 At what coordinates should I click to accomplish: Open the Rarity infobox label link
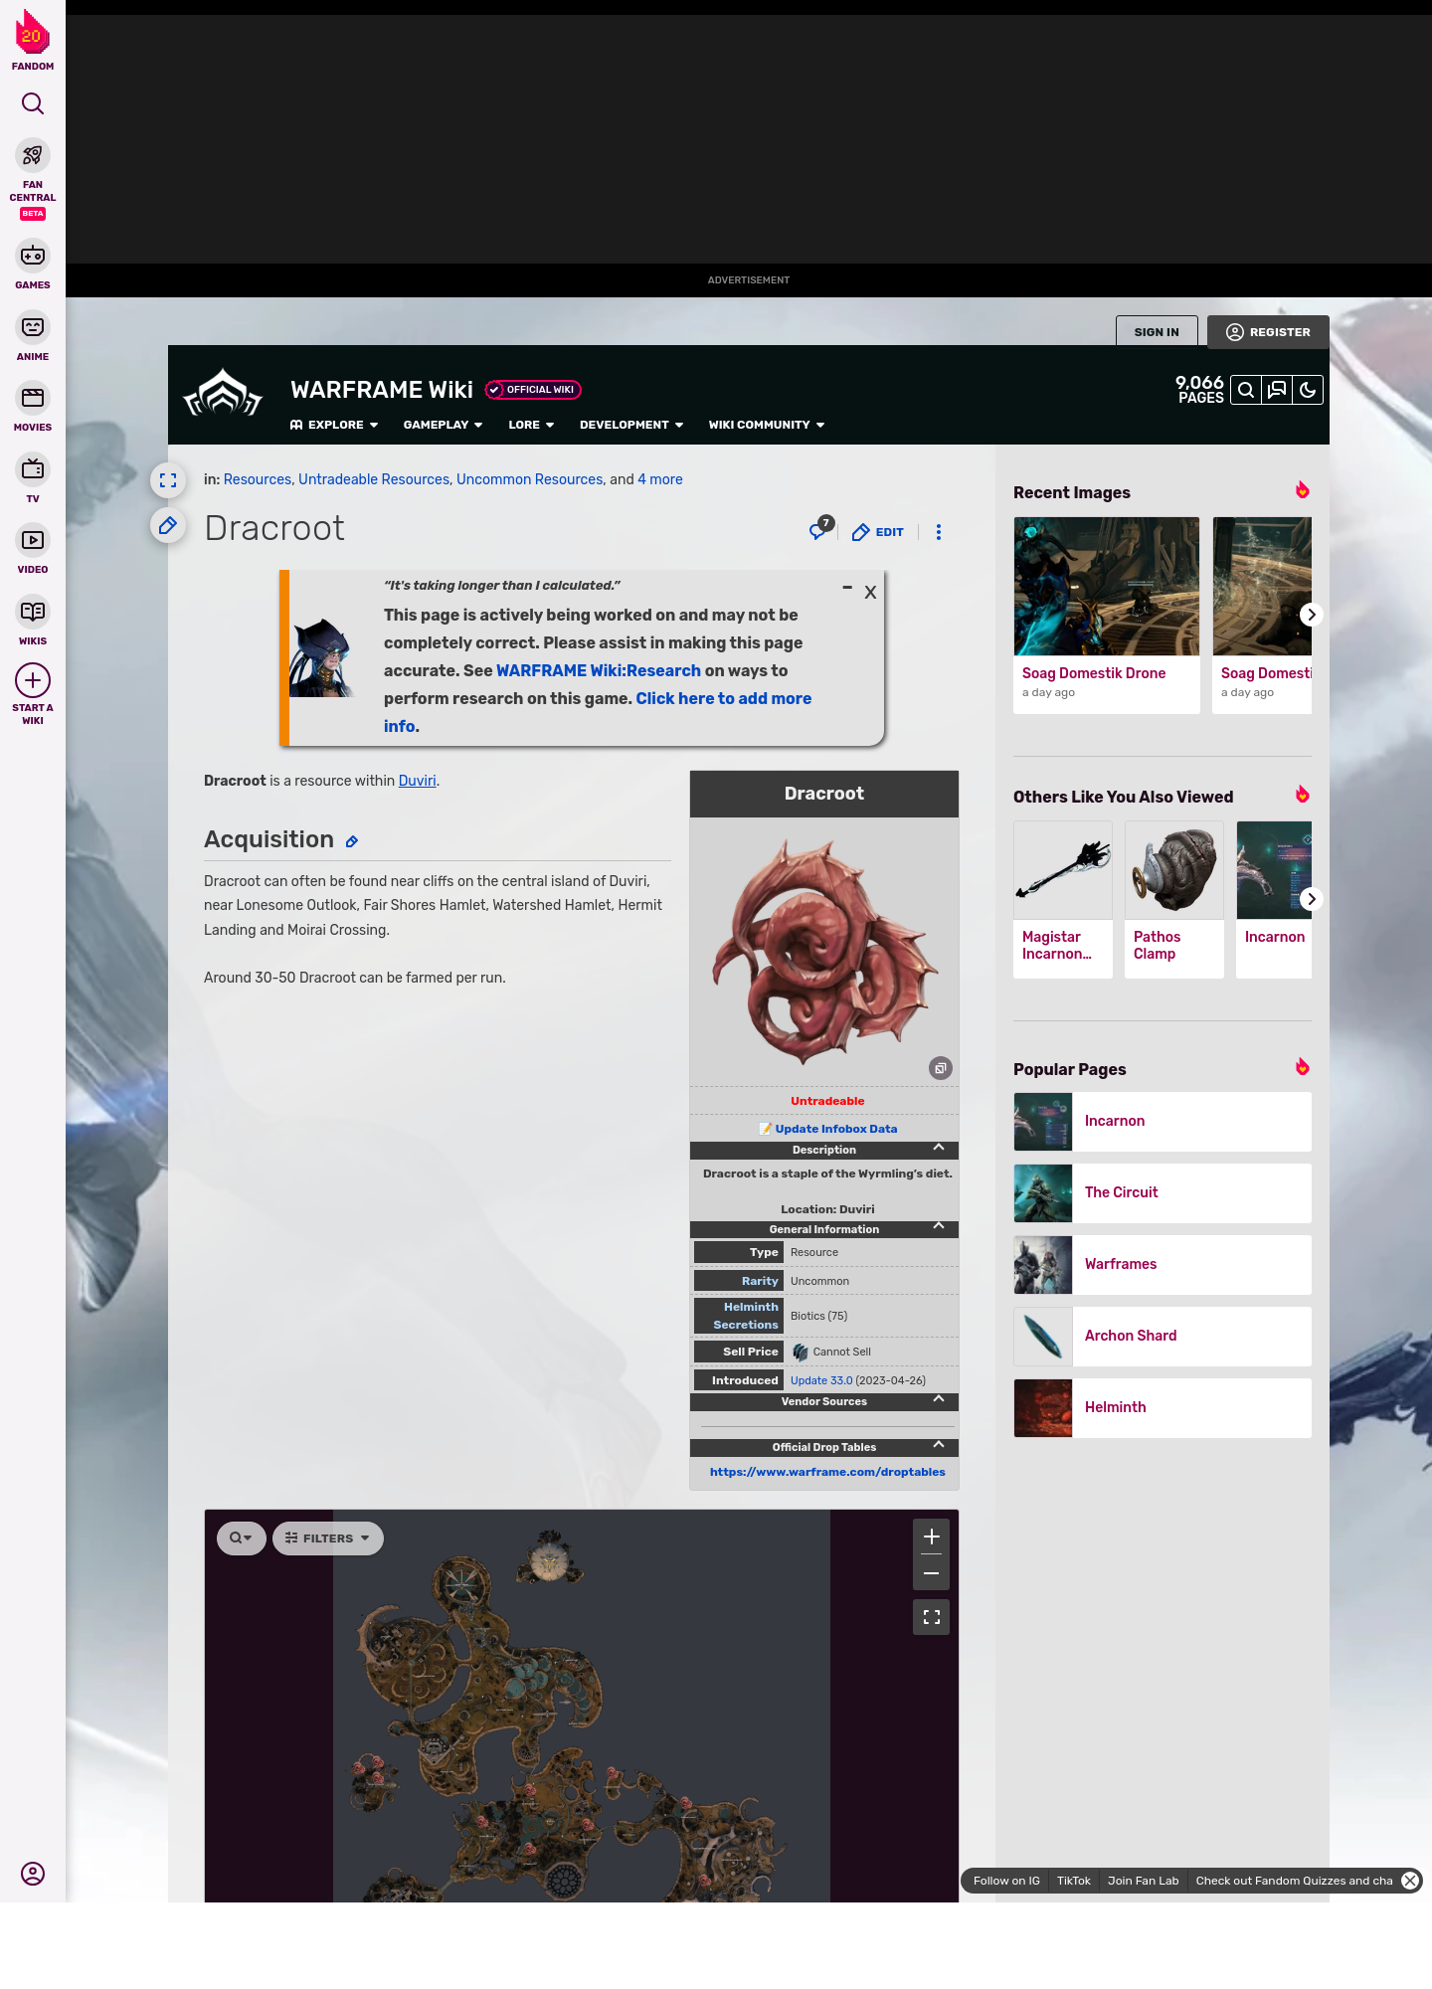pos(760,1281)
